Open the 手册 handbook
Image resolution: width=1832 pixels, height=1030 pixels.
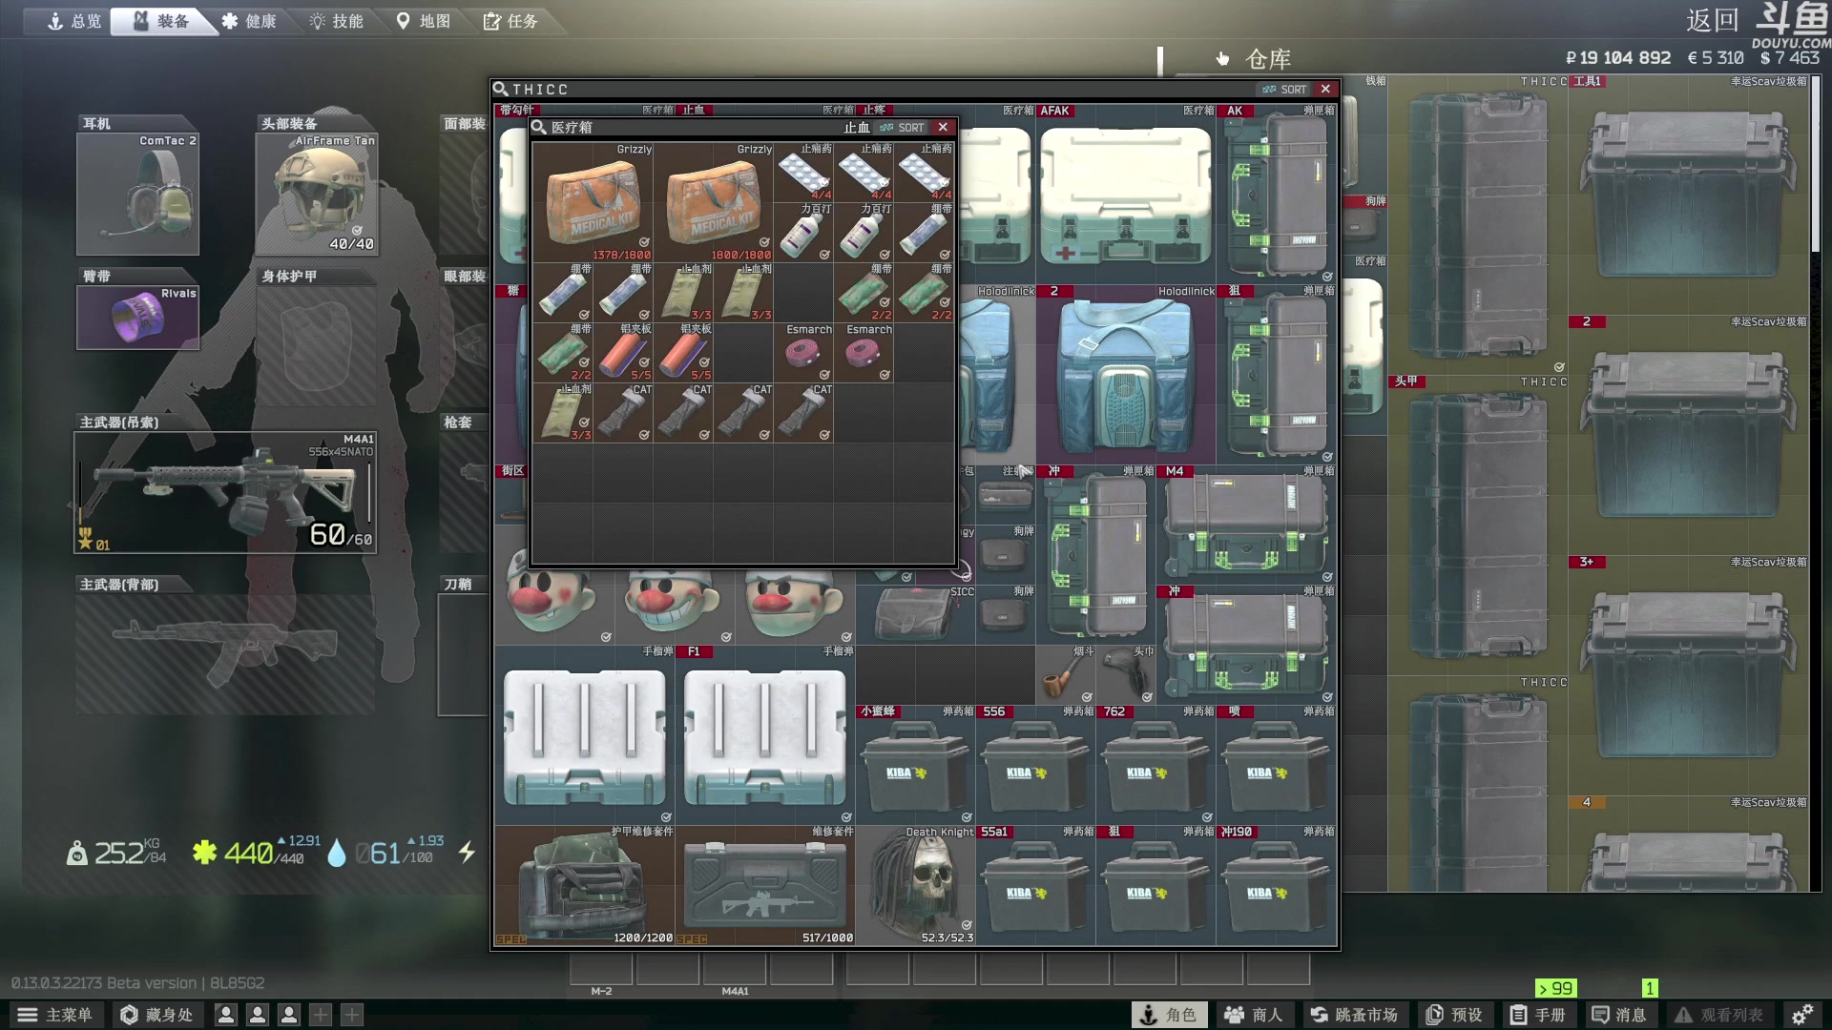coord(1537,1015)
